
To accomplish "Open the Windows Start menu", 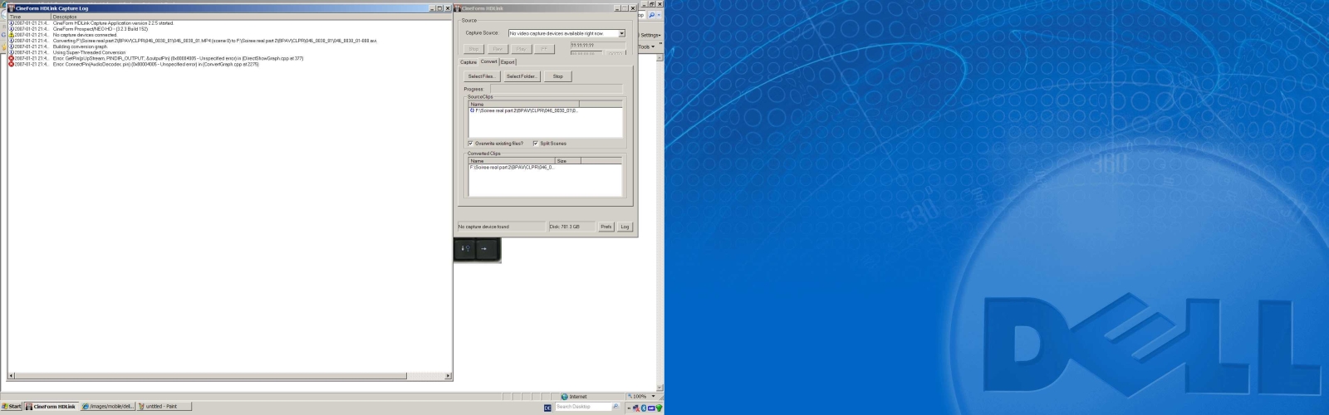I will tap(12, 407).
